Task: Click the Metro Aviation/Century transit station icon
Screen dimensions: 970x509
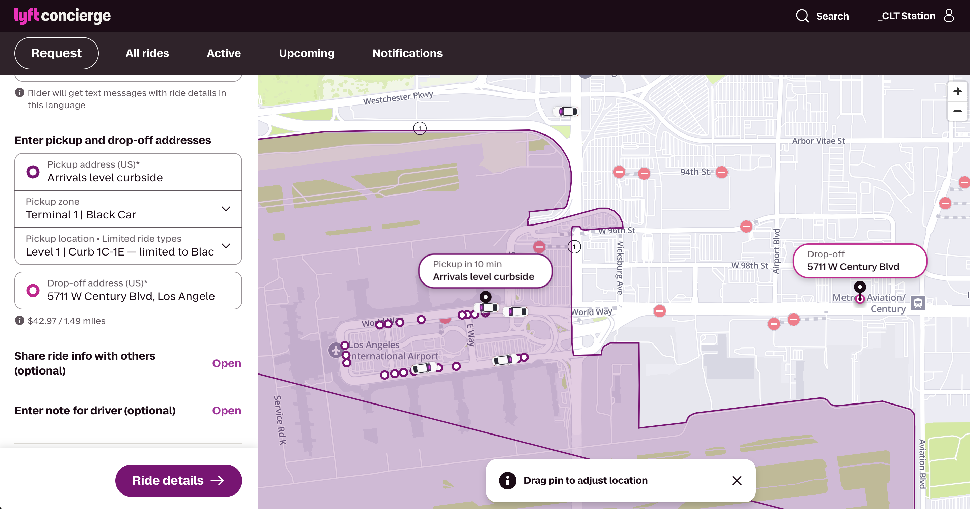Action: (x=918, y=303)
